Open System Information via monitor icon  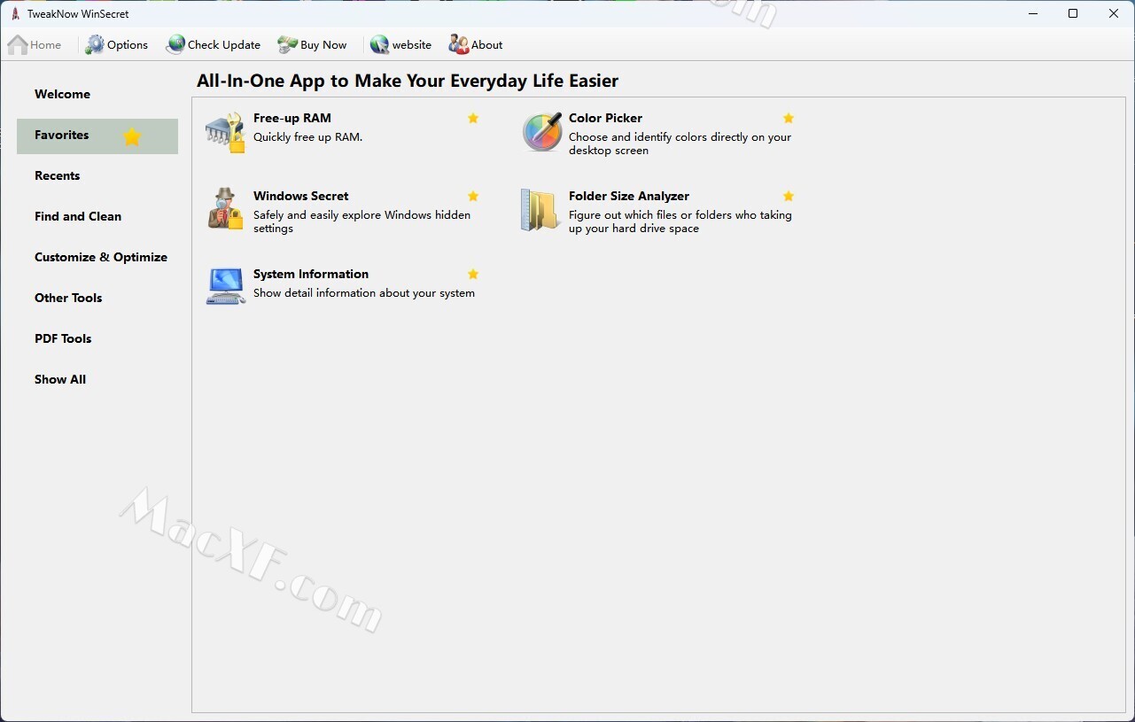point(226,287)
